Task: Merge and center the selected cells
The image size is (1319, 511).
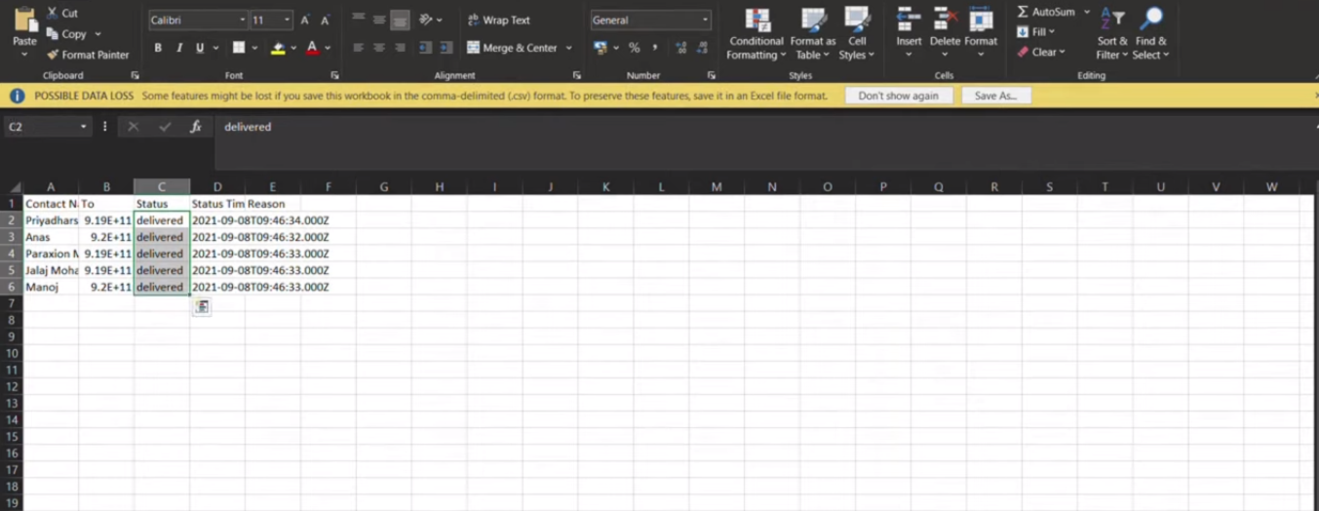Action: click(512, 48)
